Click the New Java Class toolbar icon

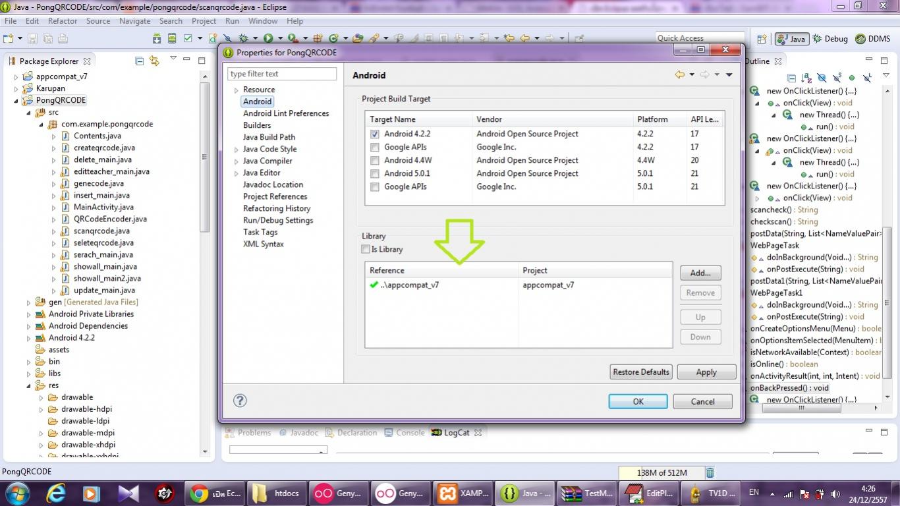click(x=334, y=38)
